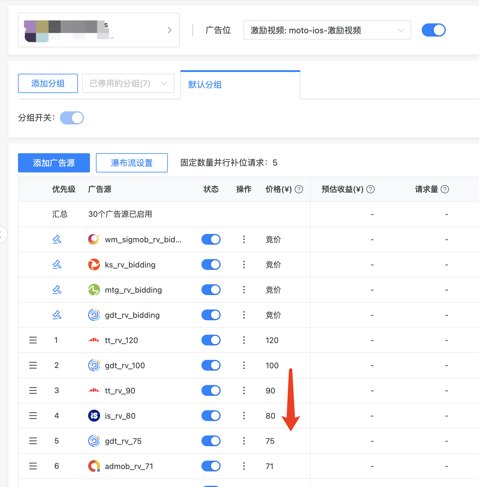Click the 添加广告源 button
479x487 pixels.
coord(54,163)
